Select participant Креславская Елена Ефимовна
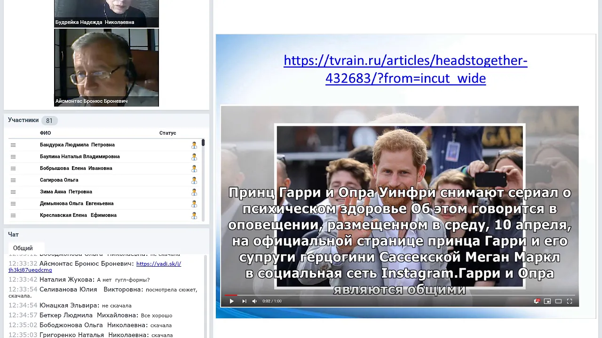Viewport: 602px width, 338px height. pyautogui.click(x=78, y=215)
